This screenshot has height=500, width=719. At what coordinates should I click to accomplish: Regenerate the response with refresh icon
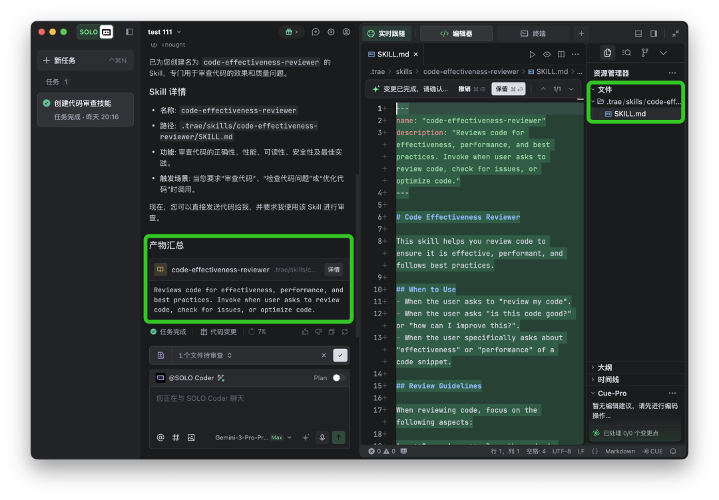coord(345,332)
